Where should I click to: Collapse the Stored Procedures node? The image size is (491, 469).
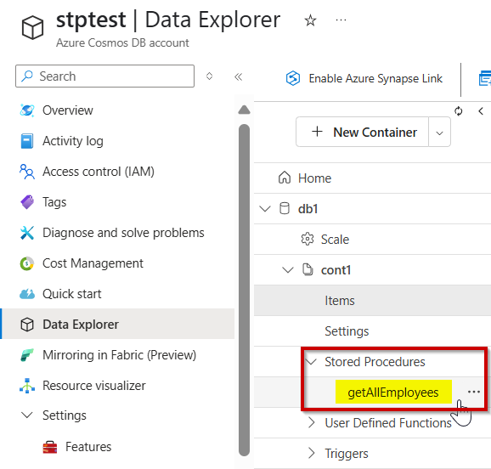(x=311, y=362)
